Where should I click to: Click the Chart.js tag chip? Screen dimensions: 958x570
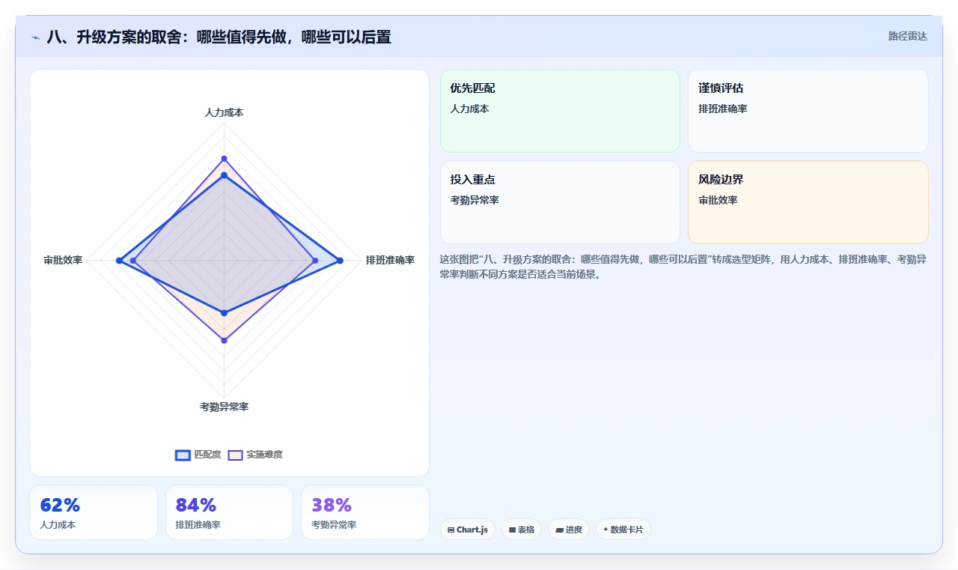pyautogui.click(x=468, y=530)
